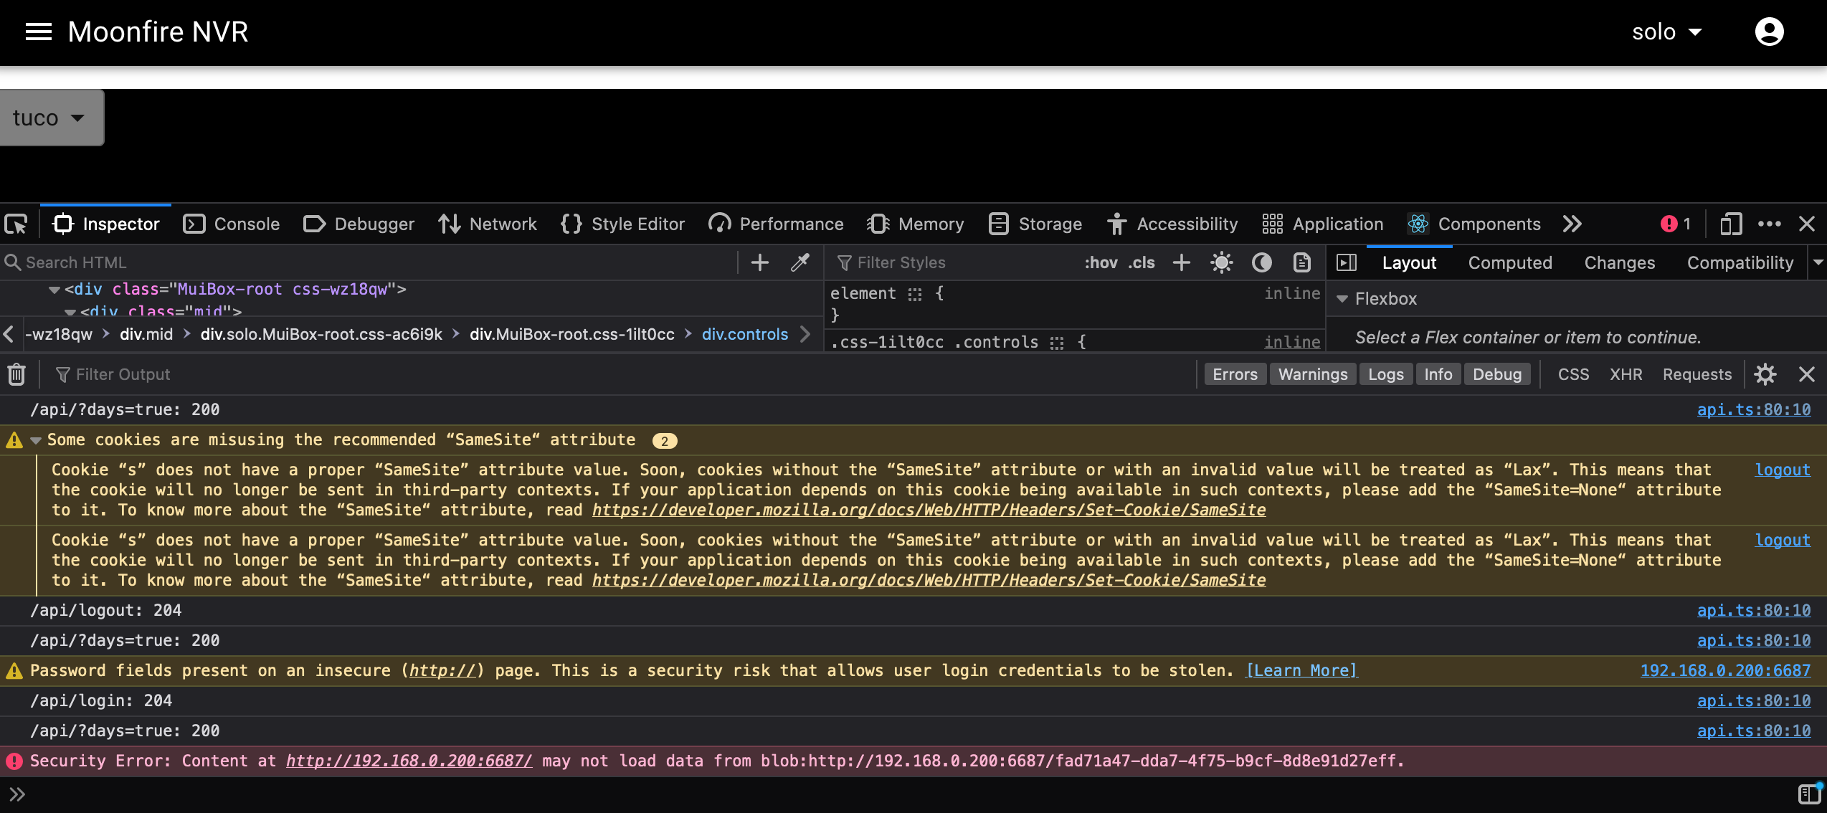Open Responsive Design Mode

[x=1731, y=224]
